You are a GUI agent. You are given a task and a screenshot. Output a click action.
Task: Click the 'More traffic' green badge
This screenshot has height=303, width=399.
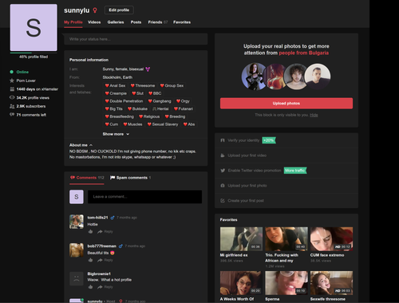[295, 171]
